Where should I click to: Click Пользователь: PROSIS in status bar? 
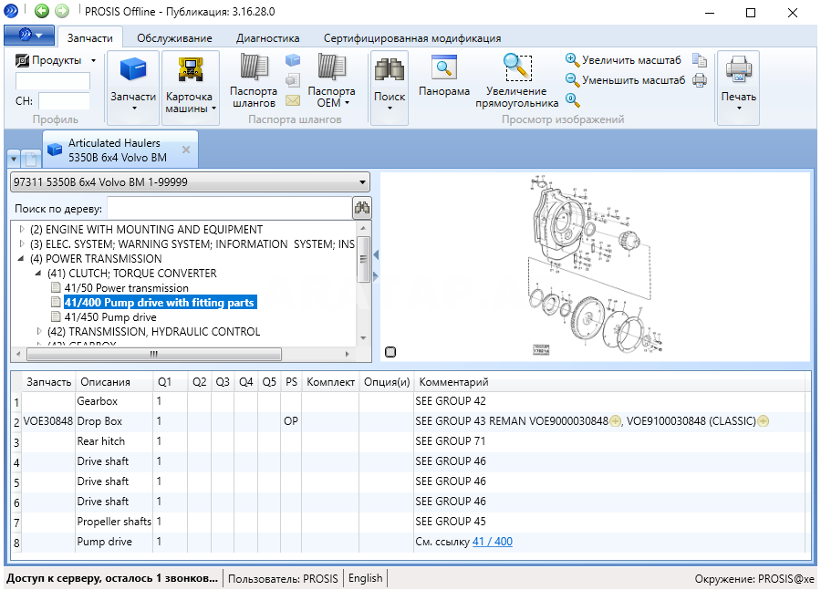[284, 578]
